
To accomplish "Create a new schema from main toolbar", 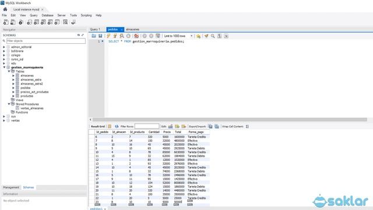I will point(29,22).
